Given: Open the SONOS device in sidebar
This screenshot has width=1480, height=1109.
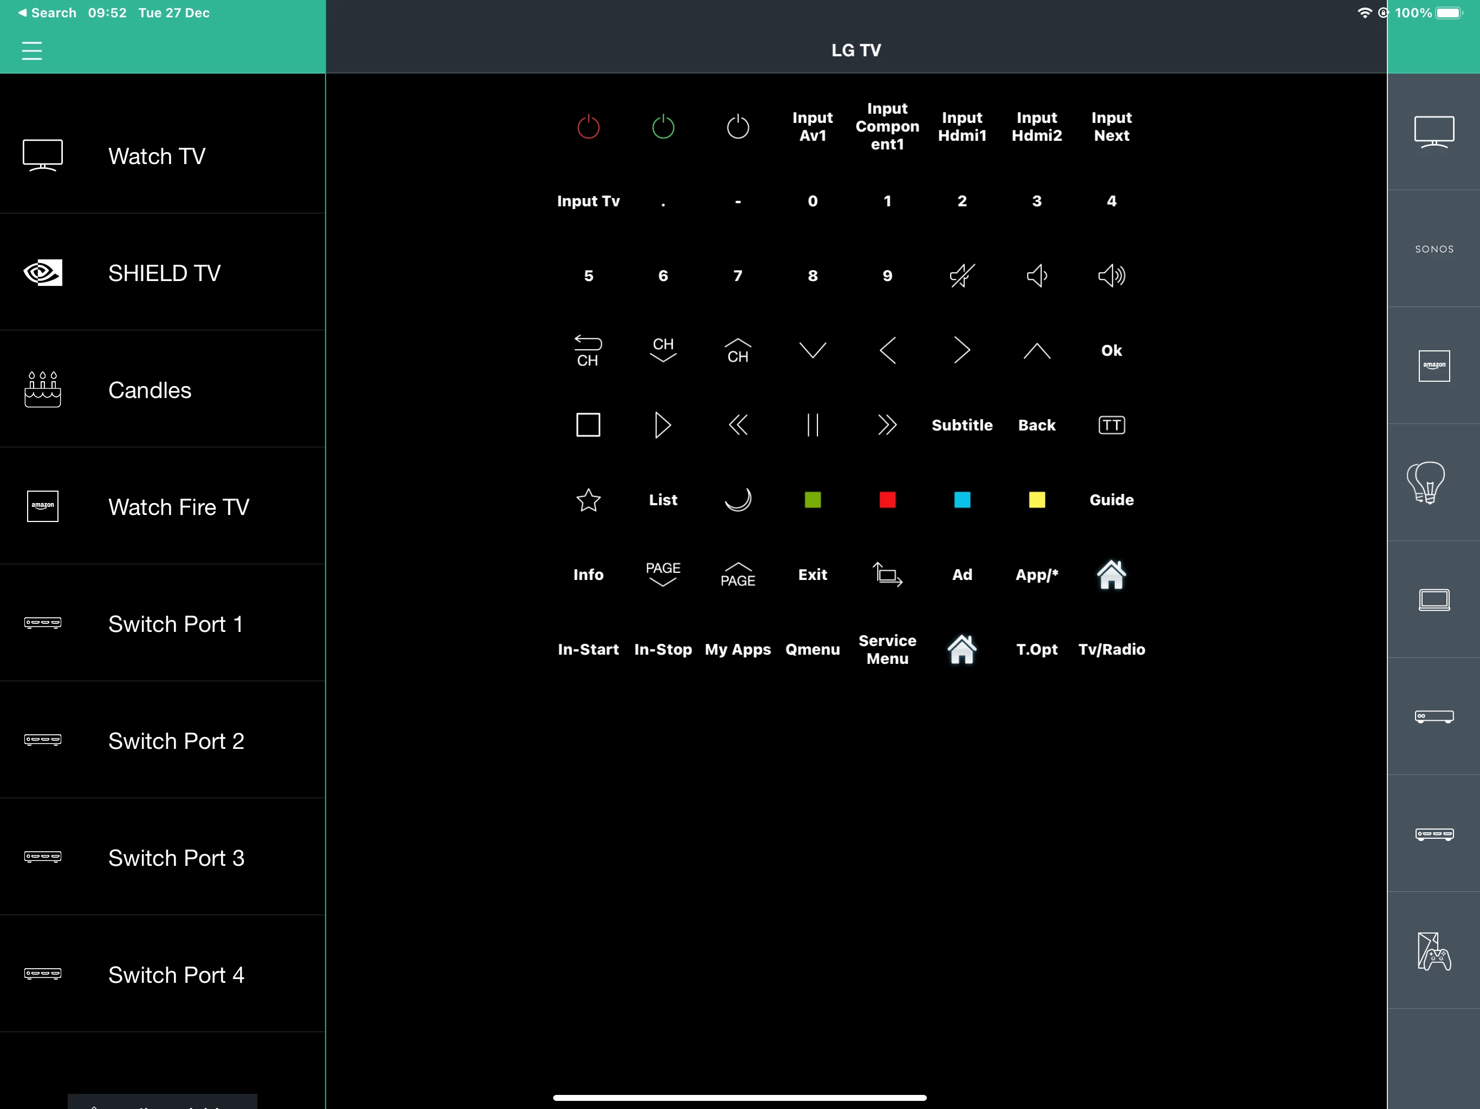Looking at the screenshot, I should [x=1433, y=249].
